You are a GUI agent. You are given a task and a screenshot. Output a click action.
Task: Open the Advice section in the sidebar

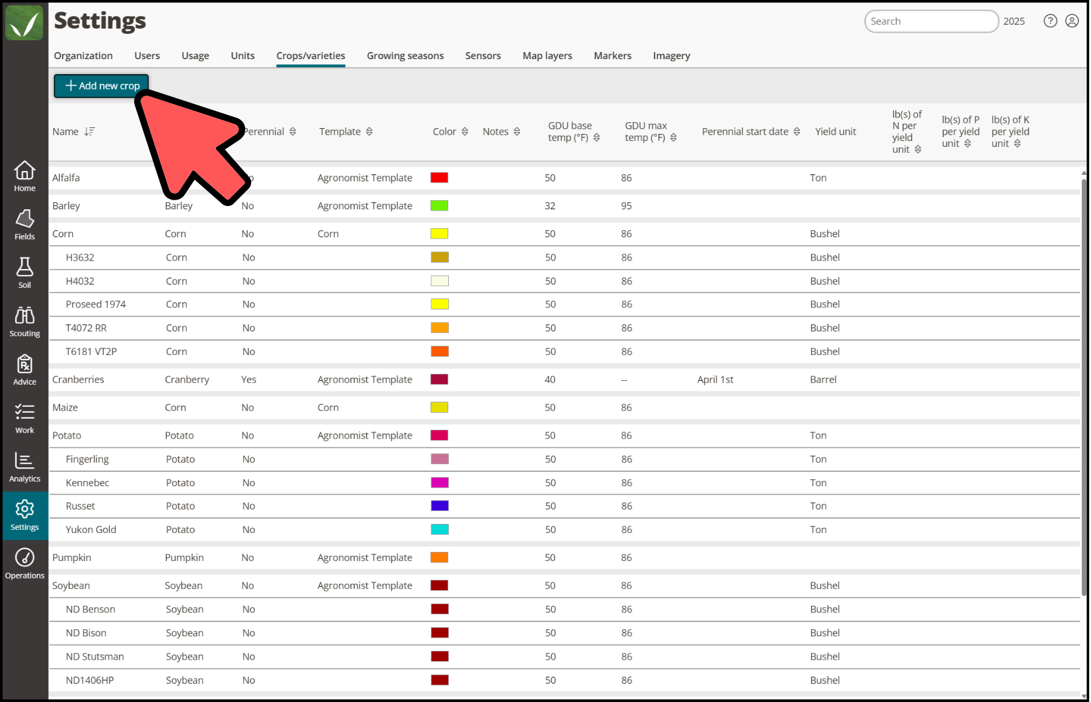pyautogui.click(x=25, y=370)
